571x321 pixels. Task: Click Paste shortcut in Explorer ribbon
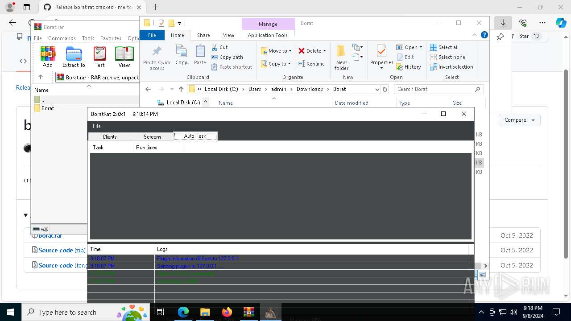coord(232,67)
